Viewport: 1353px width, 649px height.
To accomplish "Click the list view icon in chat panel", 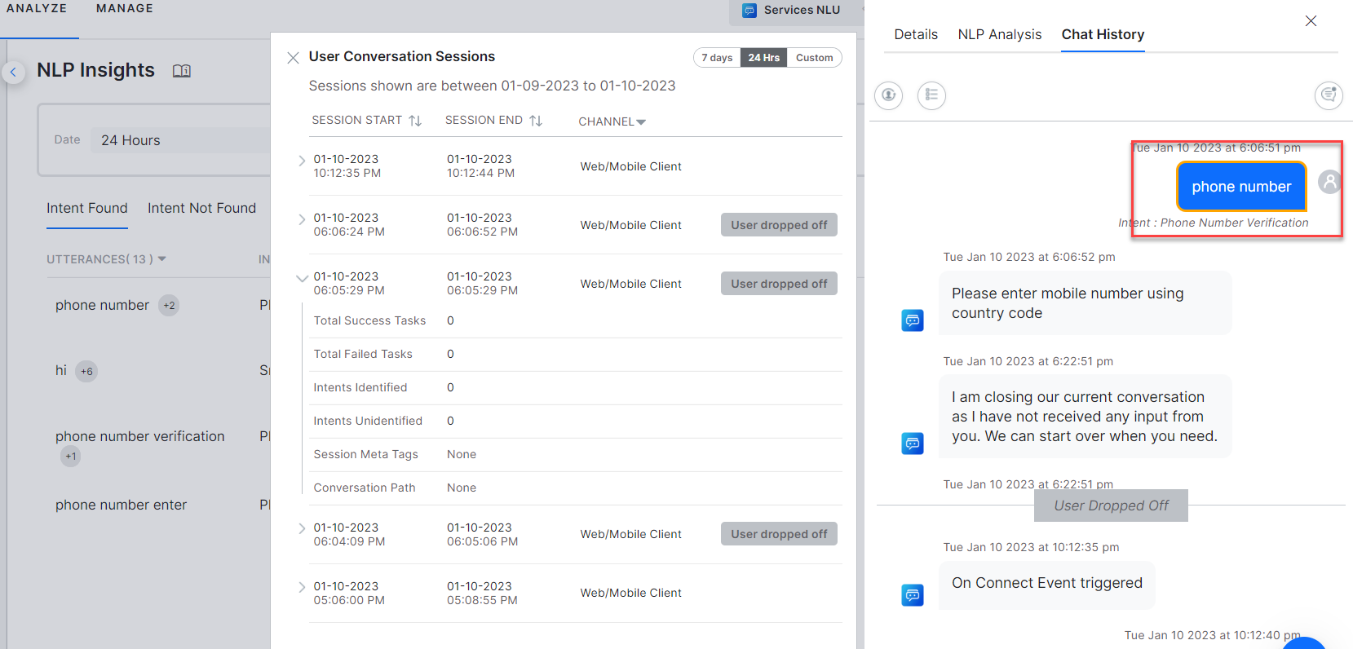I will pyautogui.click(x=931, y=95).
